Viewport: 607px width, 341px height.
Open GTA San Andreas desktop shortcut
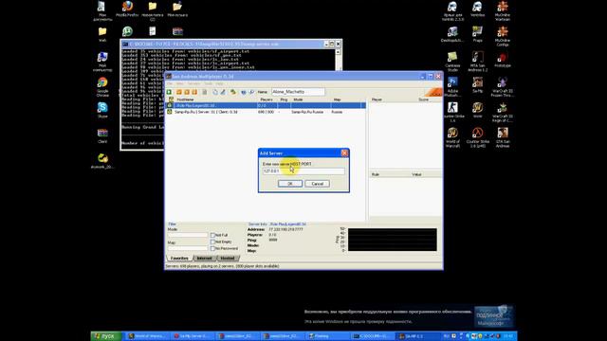(x=503, y=137)
